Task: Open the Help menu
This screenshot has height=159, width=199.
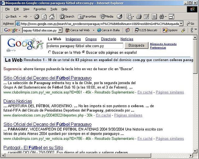Action: click(64, 9)
